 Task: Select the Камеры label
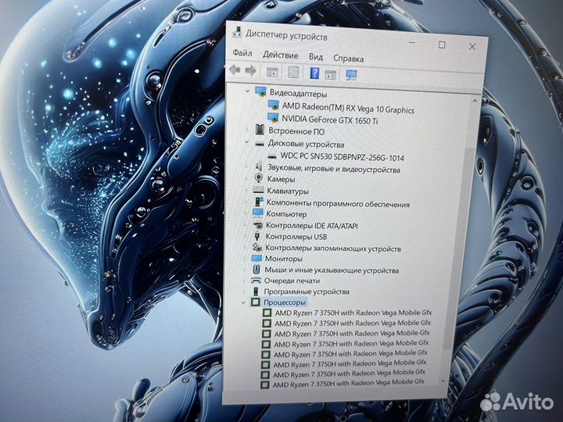(x=281, y=179)
